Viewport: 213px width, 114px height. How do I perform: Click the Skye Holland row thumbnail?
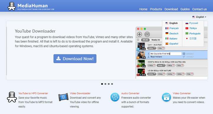click(141, 55)
